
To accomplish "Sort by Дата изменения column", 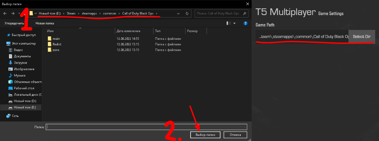I will coord(128,31).
